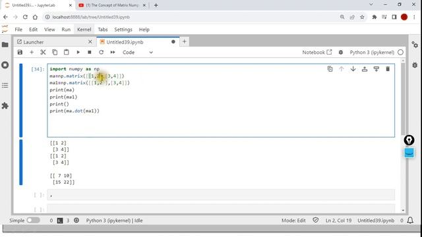The image size is (422, 237).
Task: Move cell down with arrow icon
Action: [x=353, y=69]
